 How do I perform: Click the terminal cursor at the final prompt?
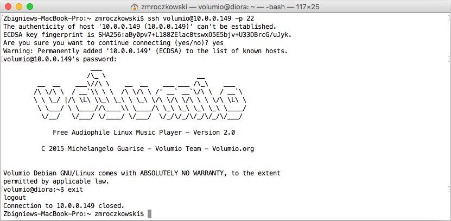tap(149, 214)
